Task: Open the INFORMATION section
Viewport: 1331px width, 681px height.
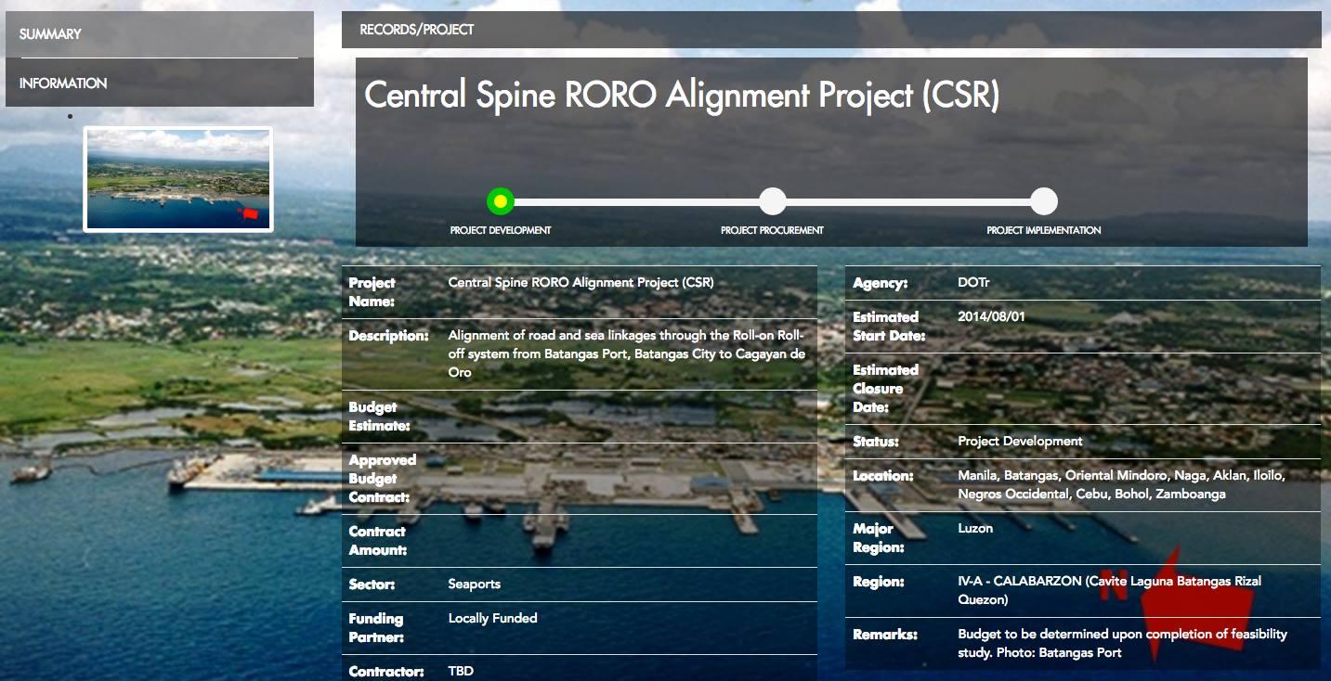Action: click(64, 82)
